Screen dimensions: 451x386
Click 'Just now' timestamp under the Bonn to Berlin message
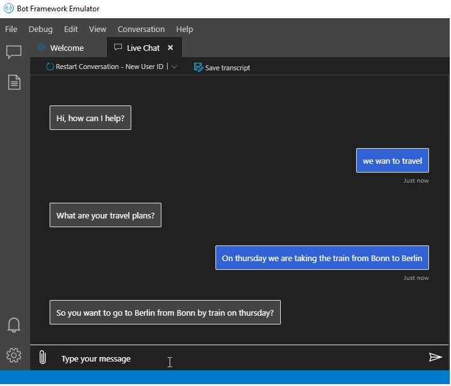[x=416, y=277]
